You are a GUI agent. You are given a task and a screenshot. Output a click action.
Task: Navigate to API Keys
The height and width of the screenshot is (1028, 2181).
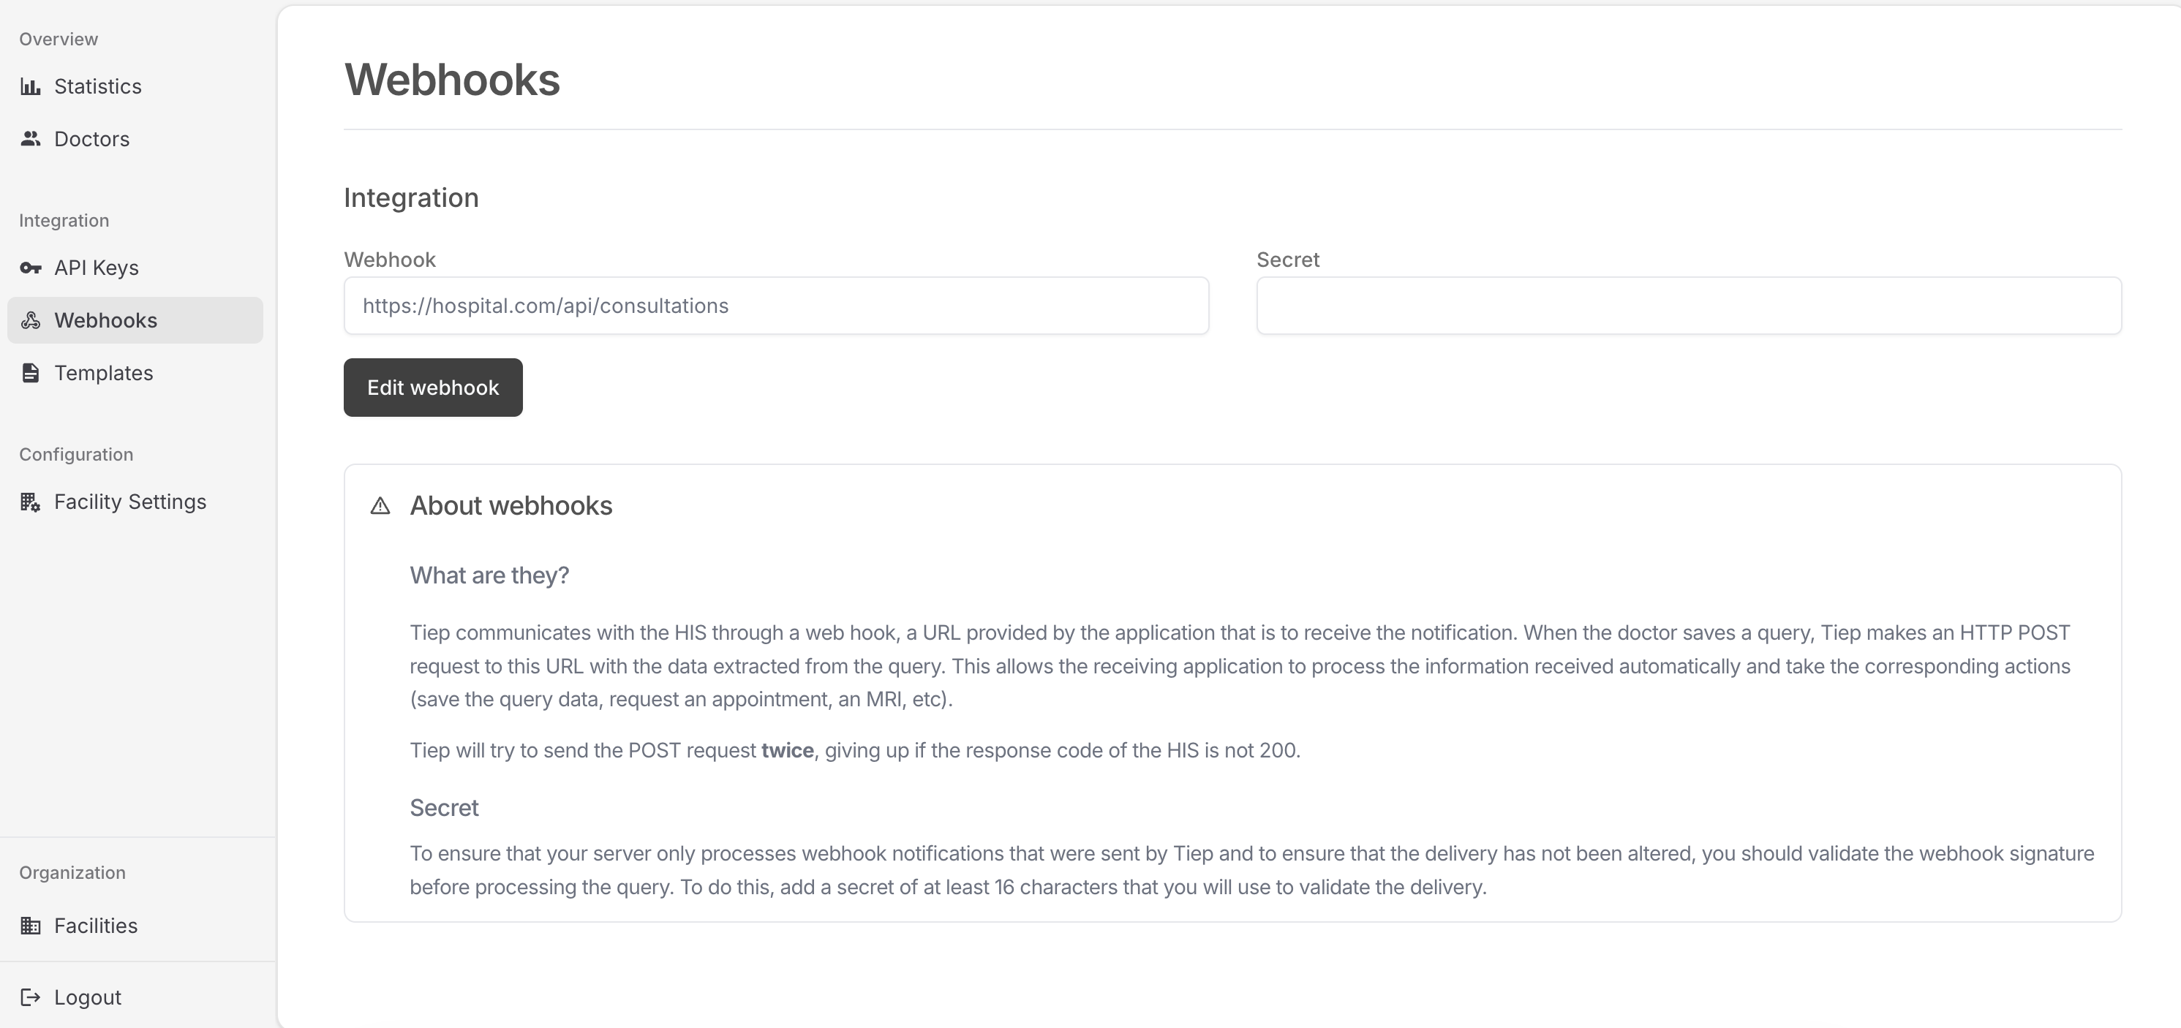(x=97, y=268)
